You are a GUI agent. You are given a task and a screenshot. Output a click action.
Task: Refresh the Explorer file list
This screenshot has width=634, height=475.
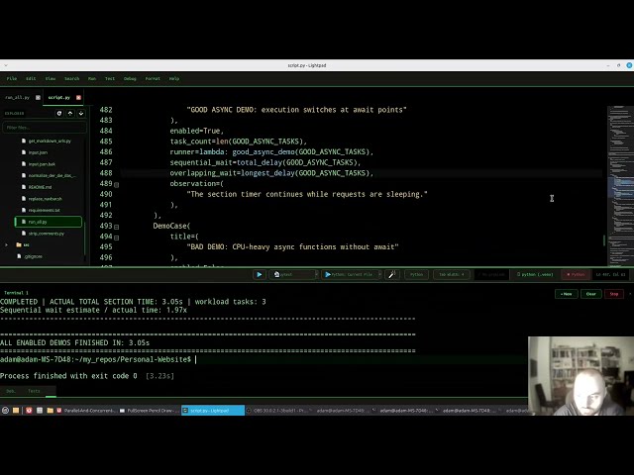pos(59,114)
